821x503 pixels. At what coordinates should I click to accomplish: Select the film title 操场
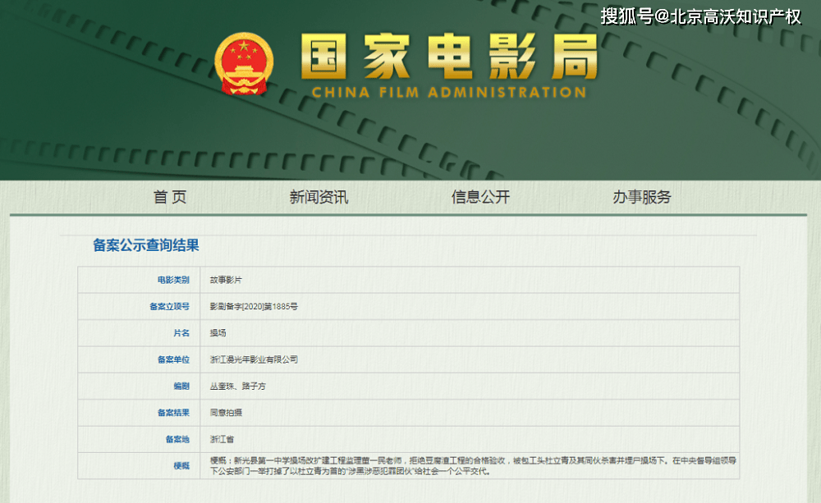[218, 333]
